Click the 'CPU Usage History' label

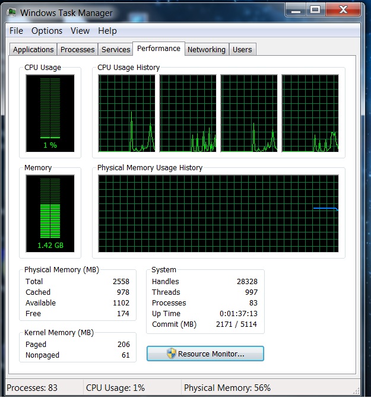tap(128, 68)
